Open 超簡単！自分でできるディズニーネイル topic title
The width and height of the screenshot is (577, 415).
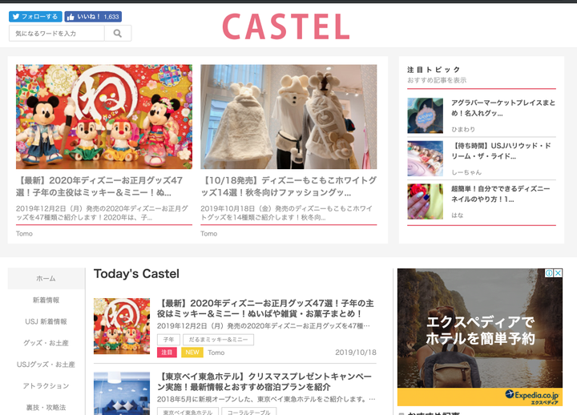coord(500,194)
